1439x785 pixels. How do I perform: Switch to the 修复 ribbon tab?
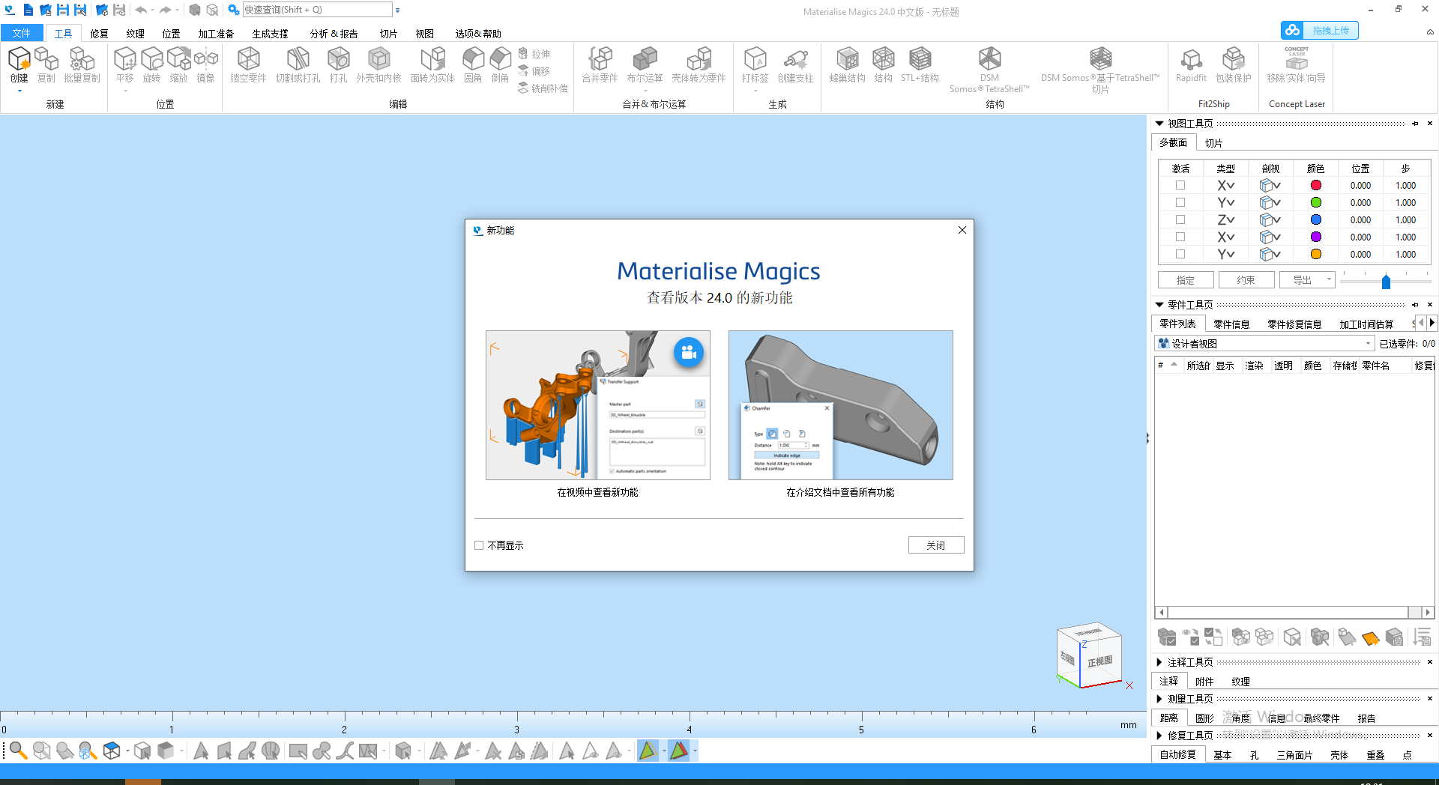pos(99,34)
